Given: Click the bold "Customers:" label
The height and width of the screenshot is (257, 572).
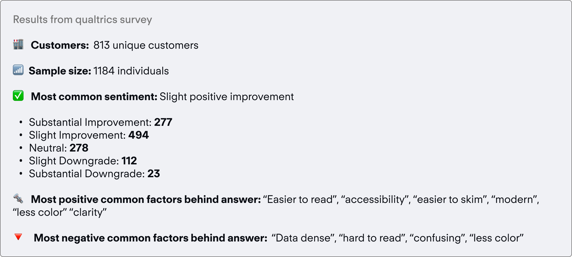Looking at the screenshot, I should pyautogui.click(x=60, y=45).
